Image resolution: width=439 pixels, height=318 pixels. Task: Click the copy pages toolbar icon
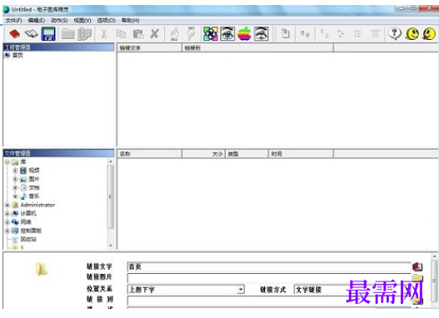coord(121,34)
